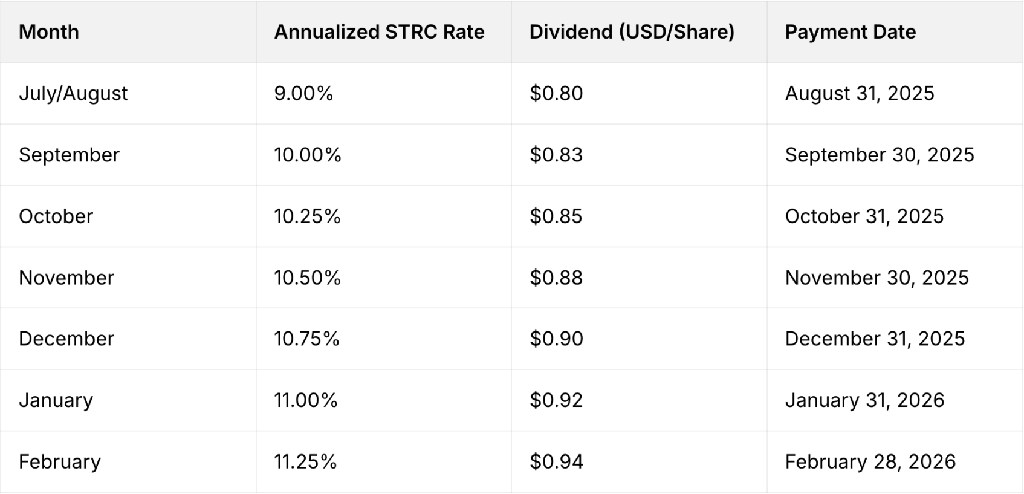
Task: Select the Dividend (USD/Share) column header
Action: point(632,32)
